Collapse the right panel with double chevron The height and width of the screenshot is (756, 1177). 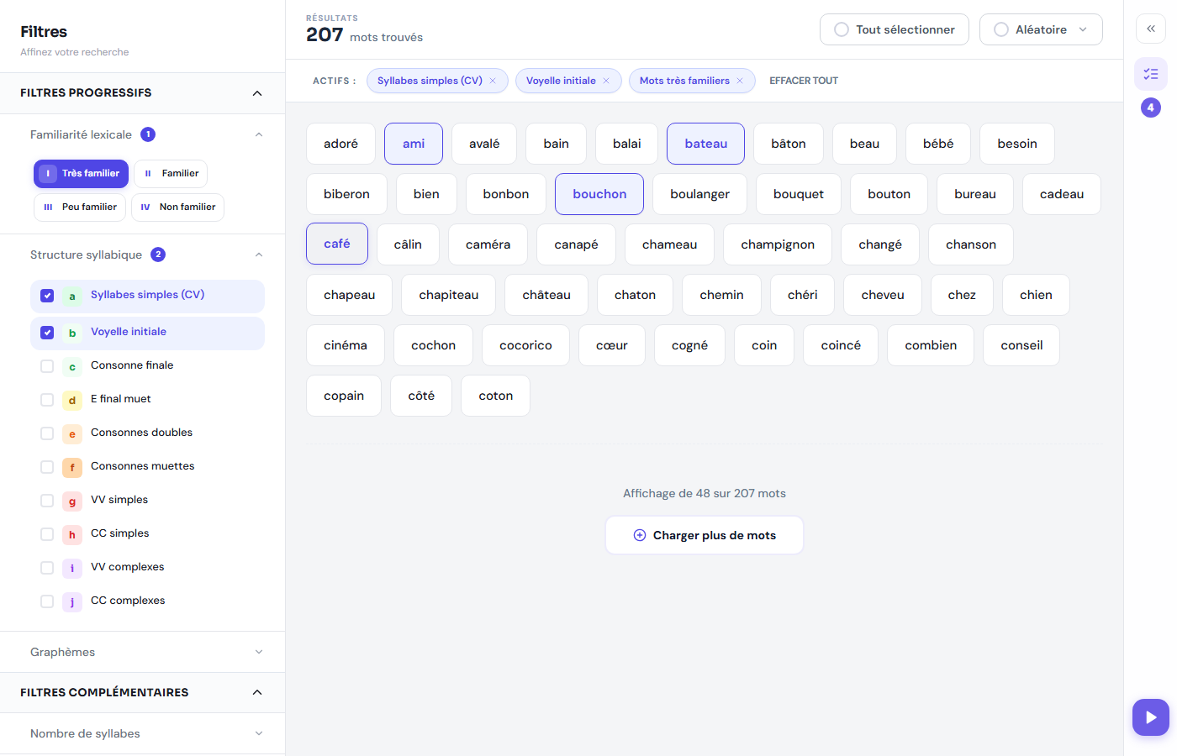click(x=1151, y=29)
